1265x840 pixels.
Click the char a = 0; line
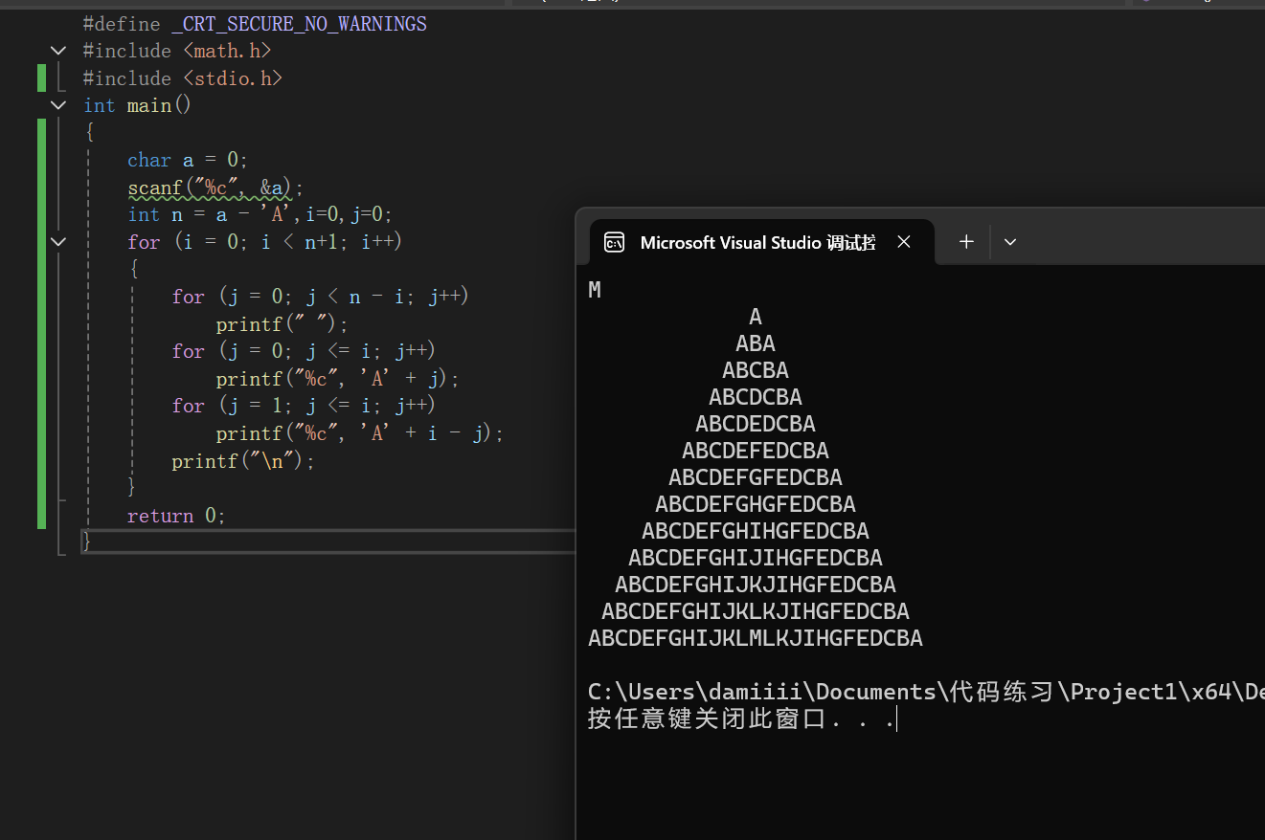click(x=188, y=160)
